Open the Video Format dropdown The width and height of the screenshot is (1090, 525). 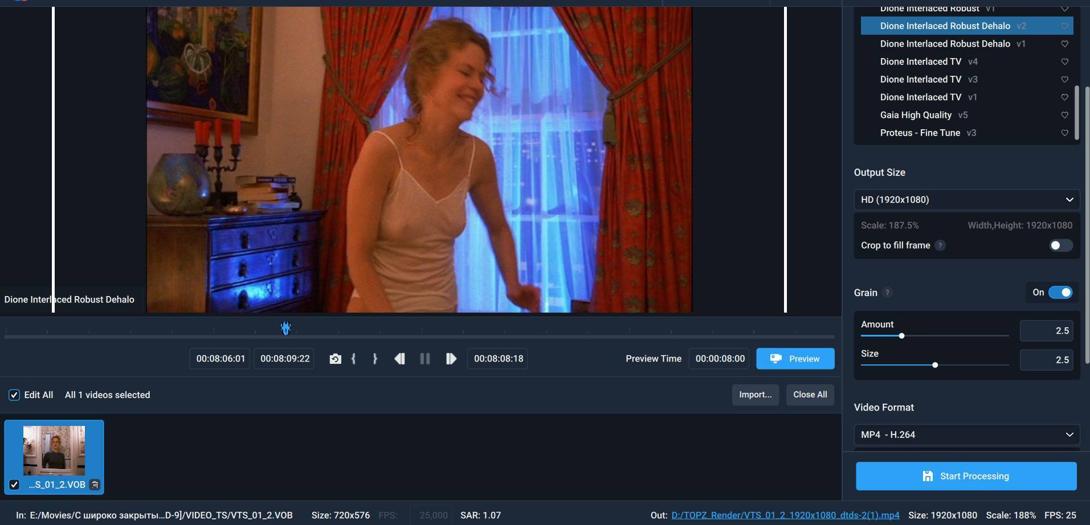[x=966, y=434]
